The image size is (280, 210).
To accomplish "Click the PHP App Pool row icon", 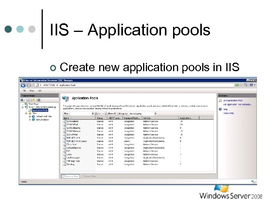I will 65,161.
